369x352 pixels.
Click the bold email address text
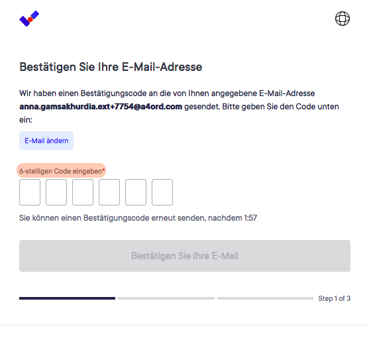101,107
